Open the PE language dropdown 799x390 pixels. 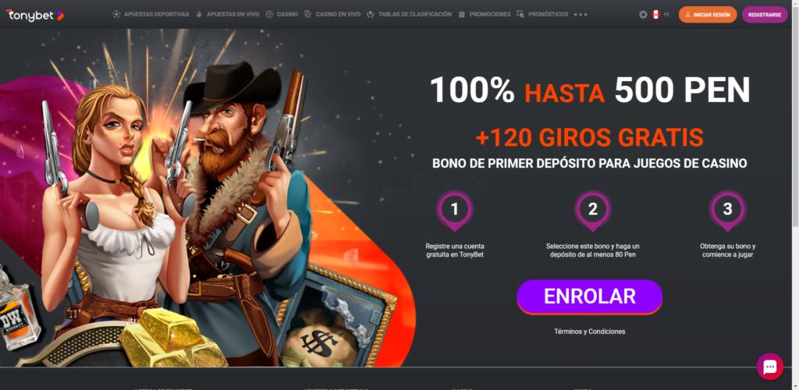pos(666,15)
